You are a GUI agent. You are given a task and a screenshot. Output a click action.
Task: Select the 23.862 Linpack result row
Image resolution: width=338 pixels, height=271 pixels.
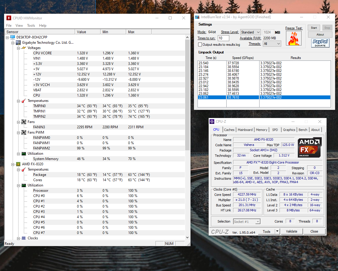click(264, 94)
